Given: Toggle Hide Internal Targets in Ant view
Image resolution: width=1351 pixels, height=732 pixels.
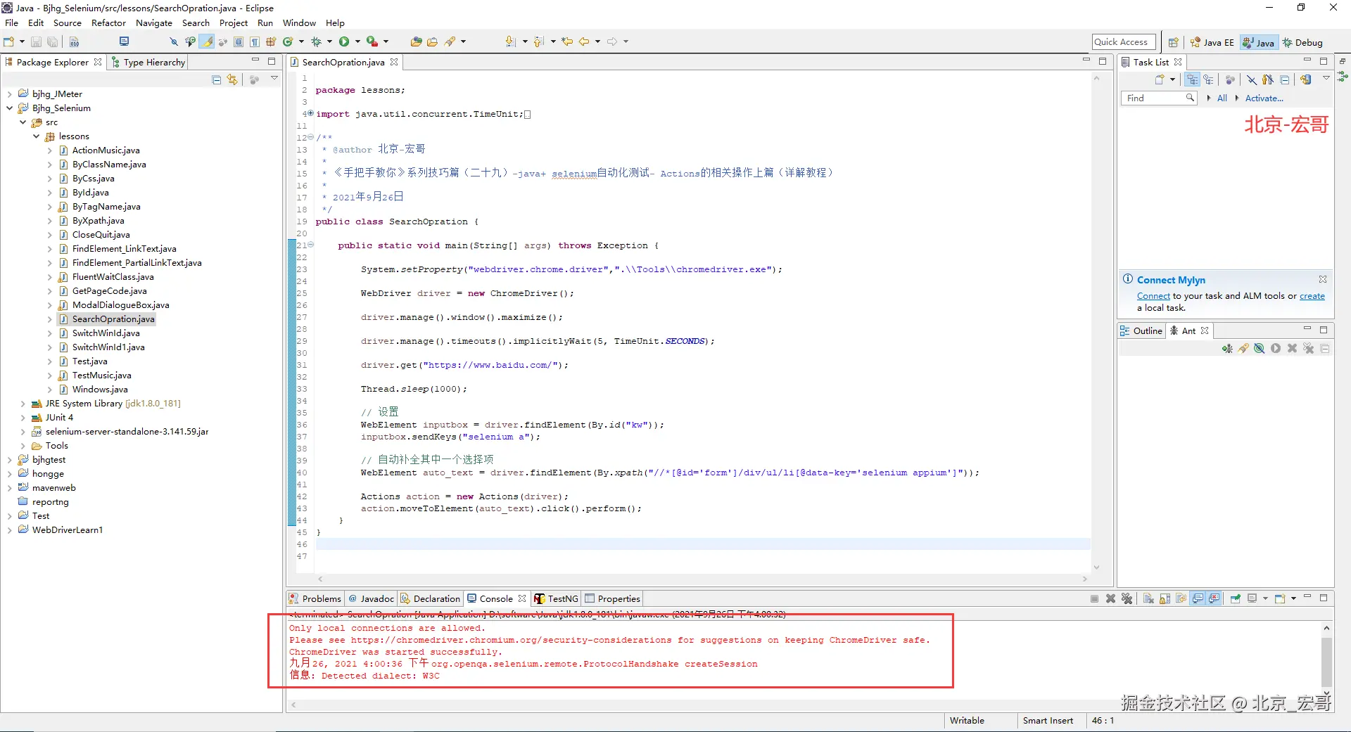Looking at the screenshot, I should coord(1260,349).
